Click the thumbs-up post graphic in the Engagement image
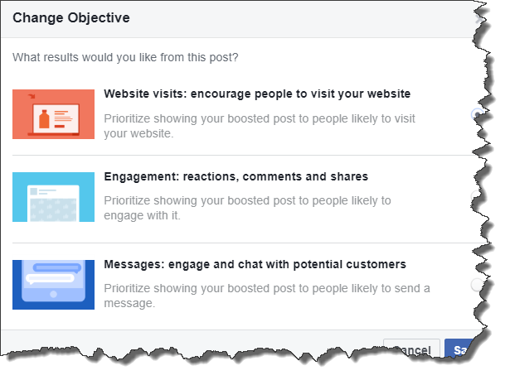The height and width of the screenshot is (380, 510). [x=53, y=204]
